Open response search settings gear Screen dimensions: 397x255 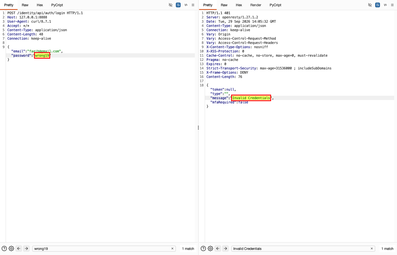(x=210, y=248)
